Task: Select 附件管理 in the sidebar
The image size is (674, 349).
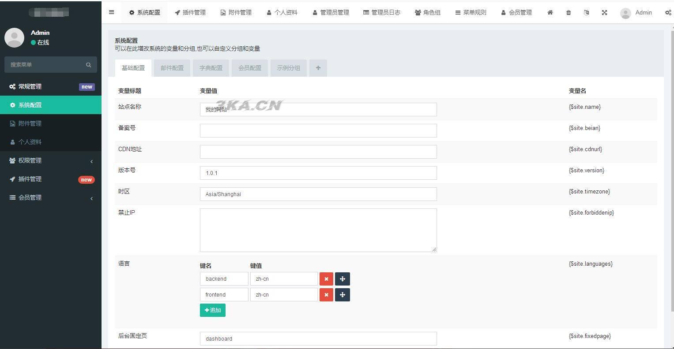Action: (51, 123)
